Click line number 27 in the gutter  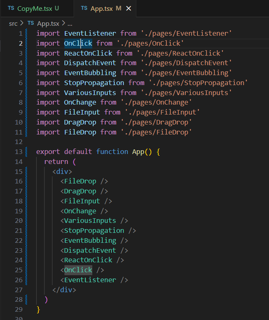pyautogui.click(x=19, y=290)
